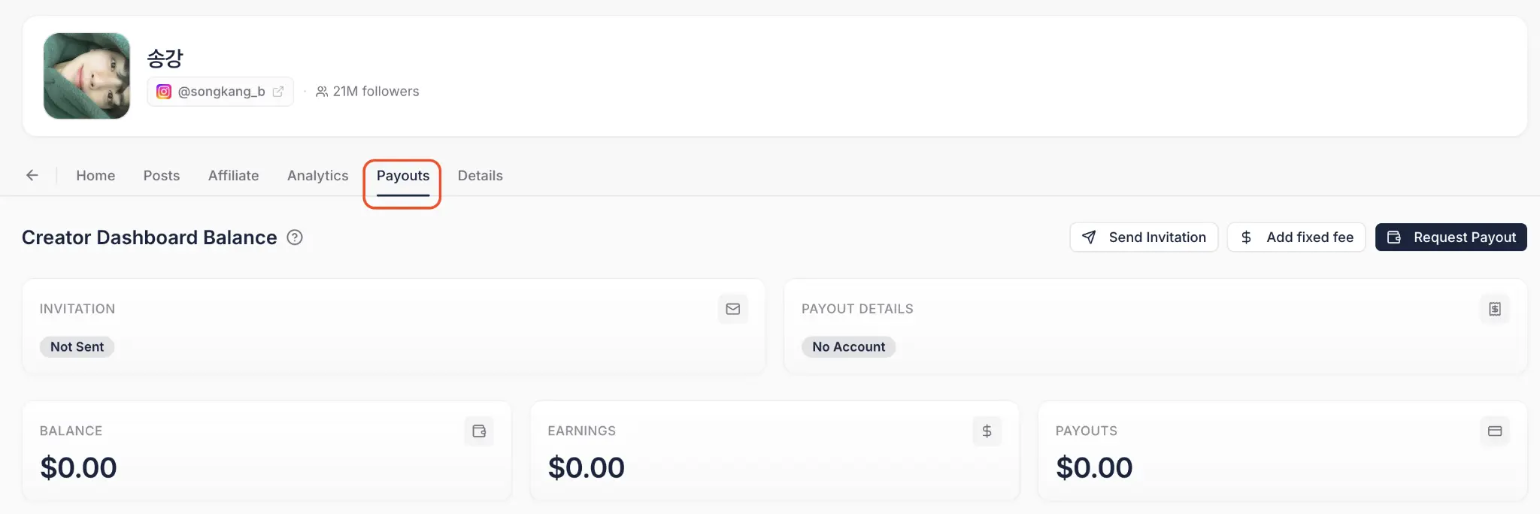Click the envelope icon in Invitation card

point(733,309)
